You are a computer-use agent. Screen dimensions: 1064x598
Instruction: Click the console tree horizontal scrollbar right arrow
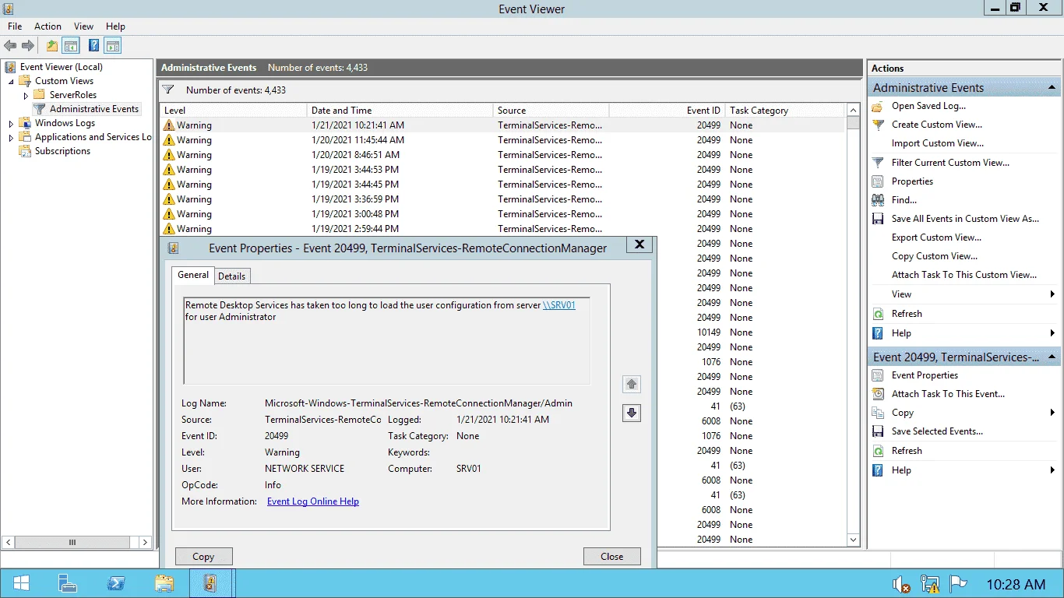point(145,542)
